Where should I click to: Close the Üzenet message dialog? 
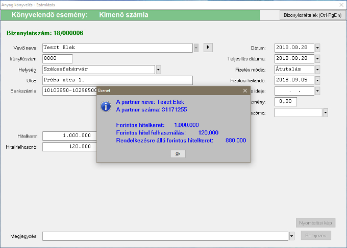(245, 91)
